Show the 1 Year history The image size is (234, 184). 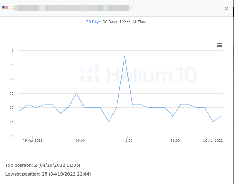124,22
